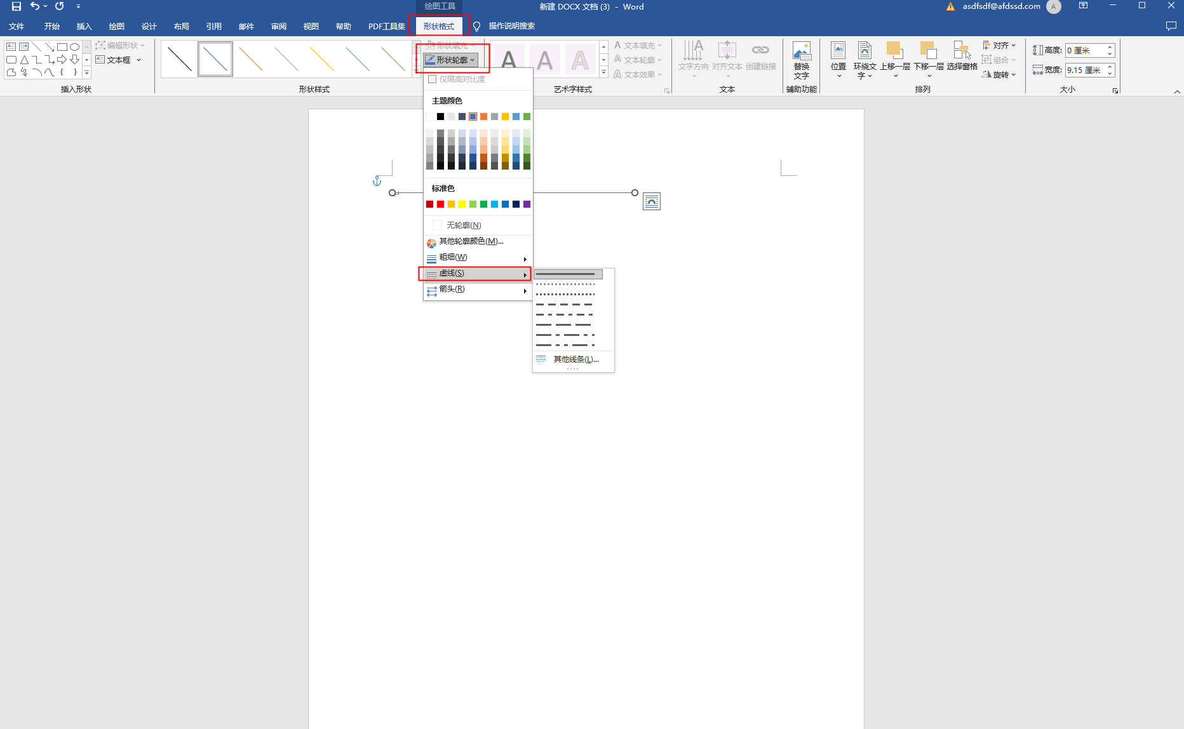Select the down arrow shape in gallery
1184x729 pixels.
74,60
